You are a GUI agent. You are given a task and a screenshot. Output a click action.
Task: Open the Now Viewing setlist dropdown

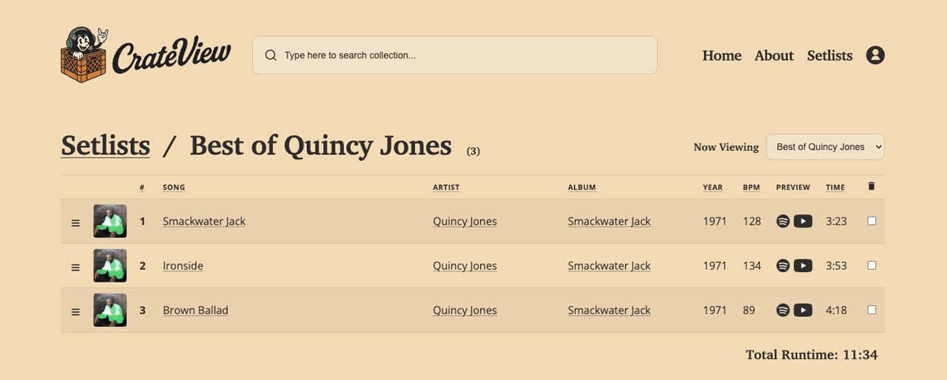825,146
